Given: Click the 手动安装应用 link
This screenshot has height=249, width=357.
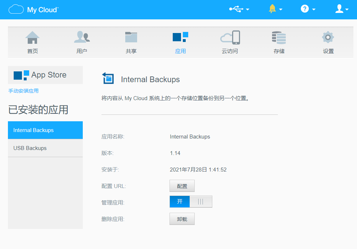Looking at the screenshot, I should point(23,91).
